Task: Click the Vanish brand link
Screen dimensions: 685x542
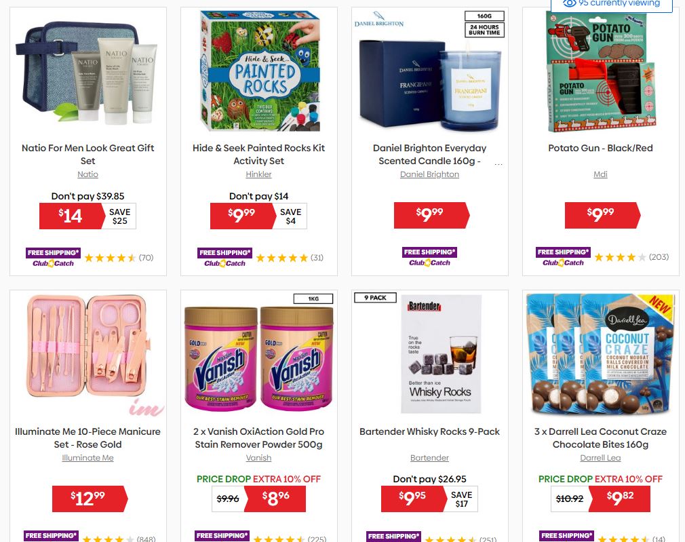Action: (258, 458)
